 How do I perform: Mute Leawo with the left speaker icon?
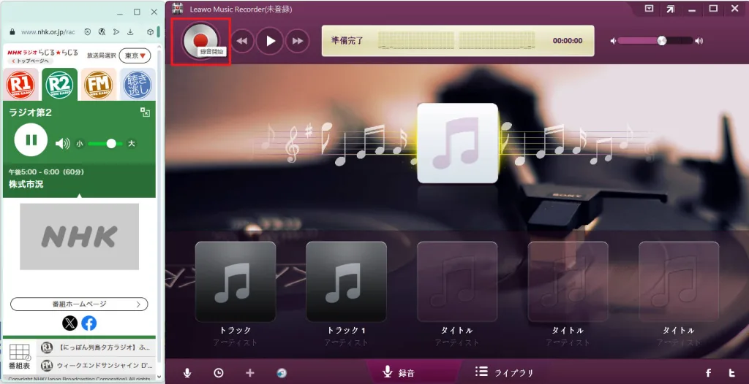[x=614, y=41]
